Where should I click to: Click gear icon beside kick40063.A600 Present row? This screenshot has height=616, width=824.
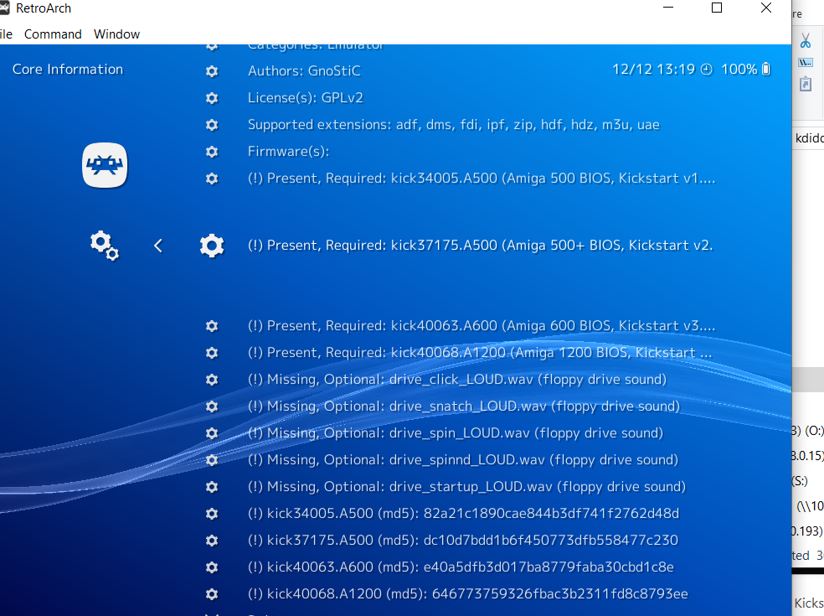tap(212, 326)
